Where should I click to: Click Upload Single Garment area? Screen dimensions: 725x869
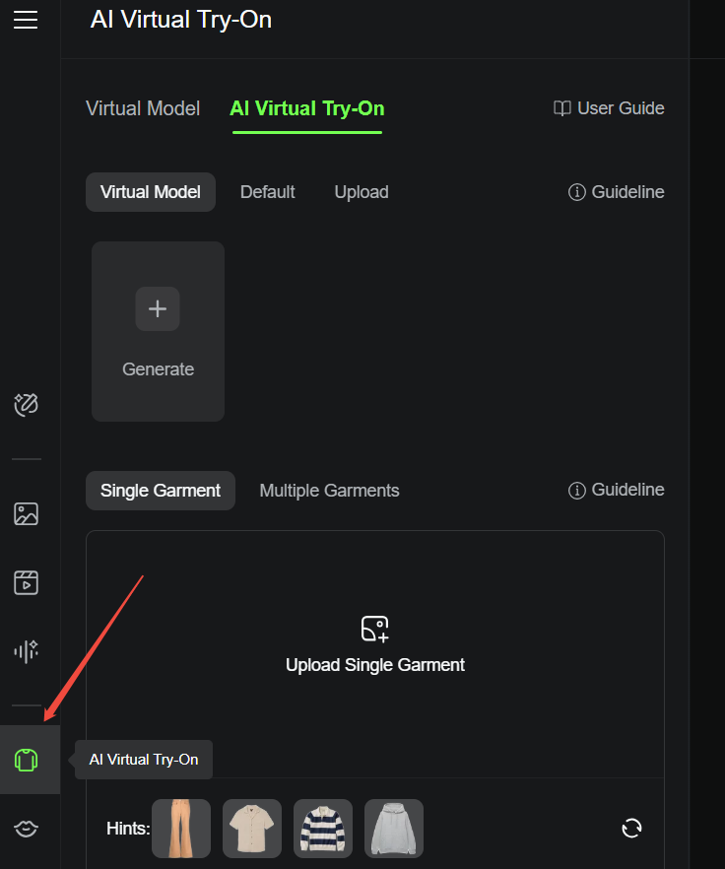pos(375,654)
